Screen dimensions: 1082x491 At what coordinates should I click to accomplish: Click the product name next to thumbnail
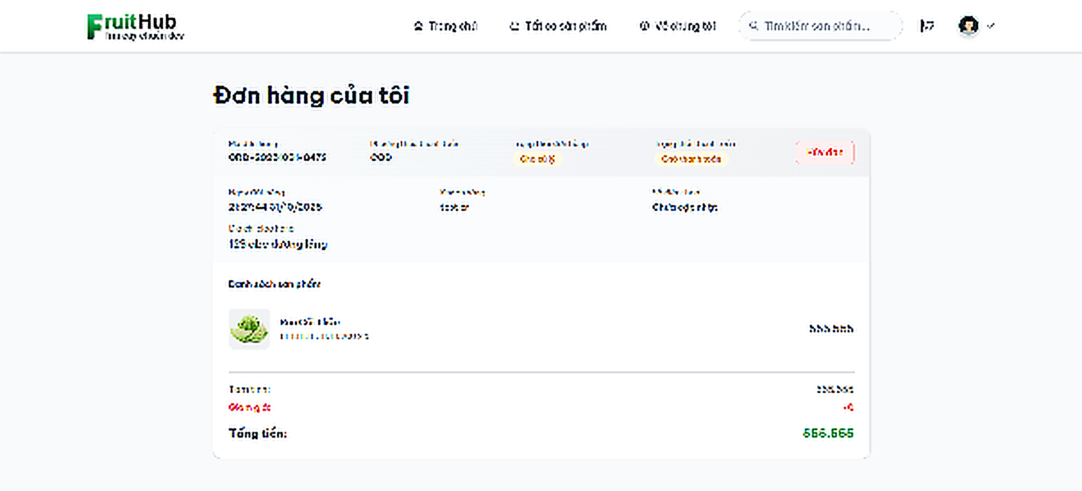[x=310, y=322]
